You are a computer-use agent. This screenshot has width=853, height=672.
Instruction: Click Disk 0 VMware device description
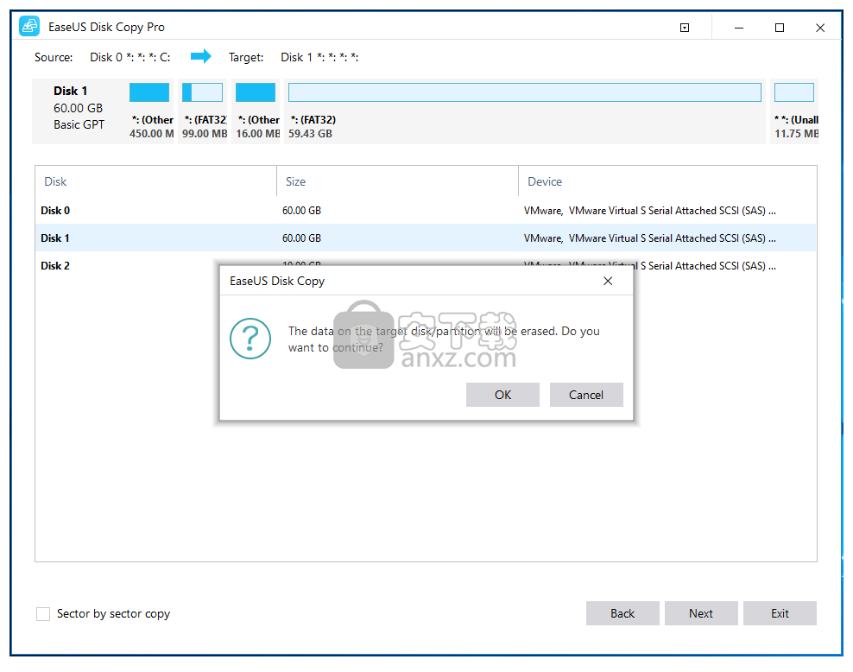[649, 211]
